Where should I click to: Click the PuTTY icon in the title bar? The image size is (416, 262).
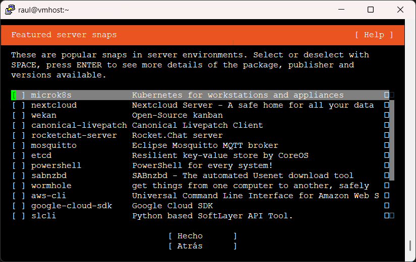tap(9, 10)
